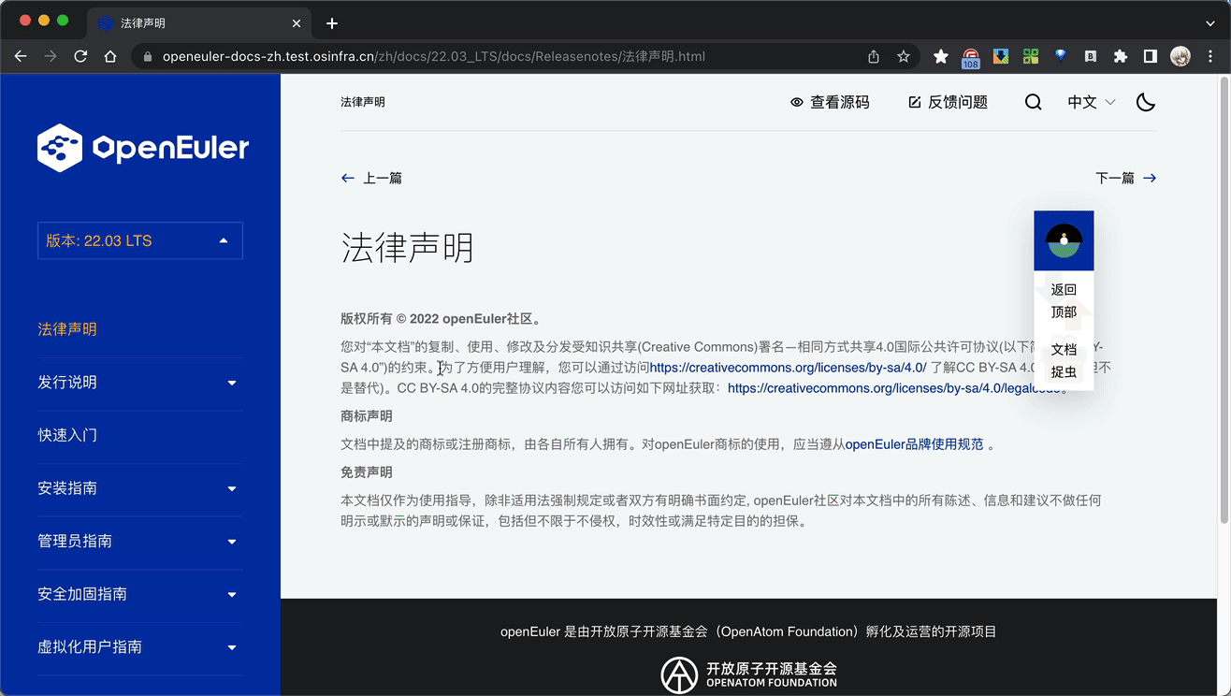
Task: Toggle the bookmark star in address bar
Action: 904,56
